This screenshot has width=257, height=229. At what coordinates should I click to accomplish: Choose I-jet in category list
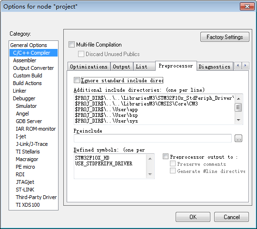[x=21, y=136]
